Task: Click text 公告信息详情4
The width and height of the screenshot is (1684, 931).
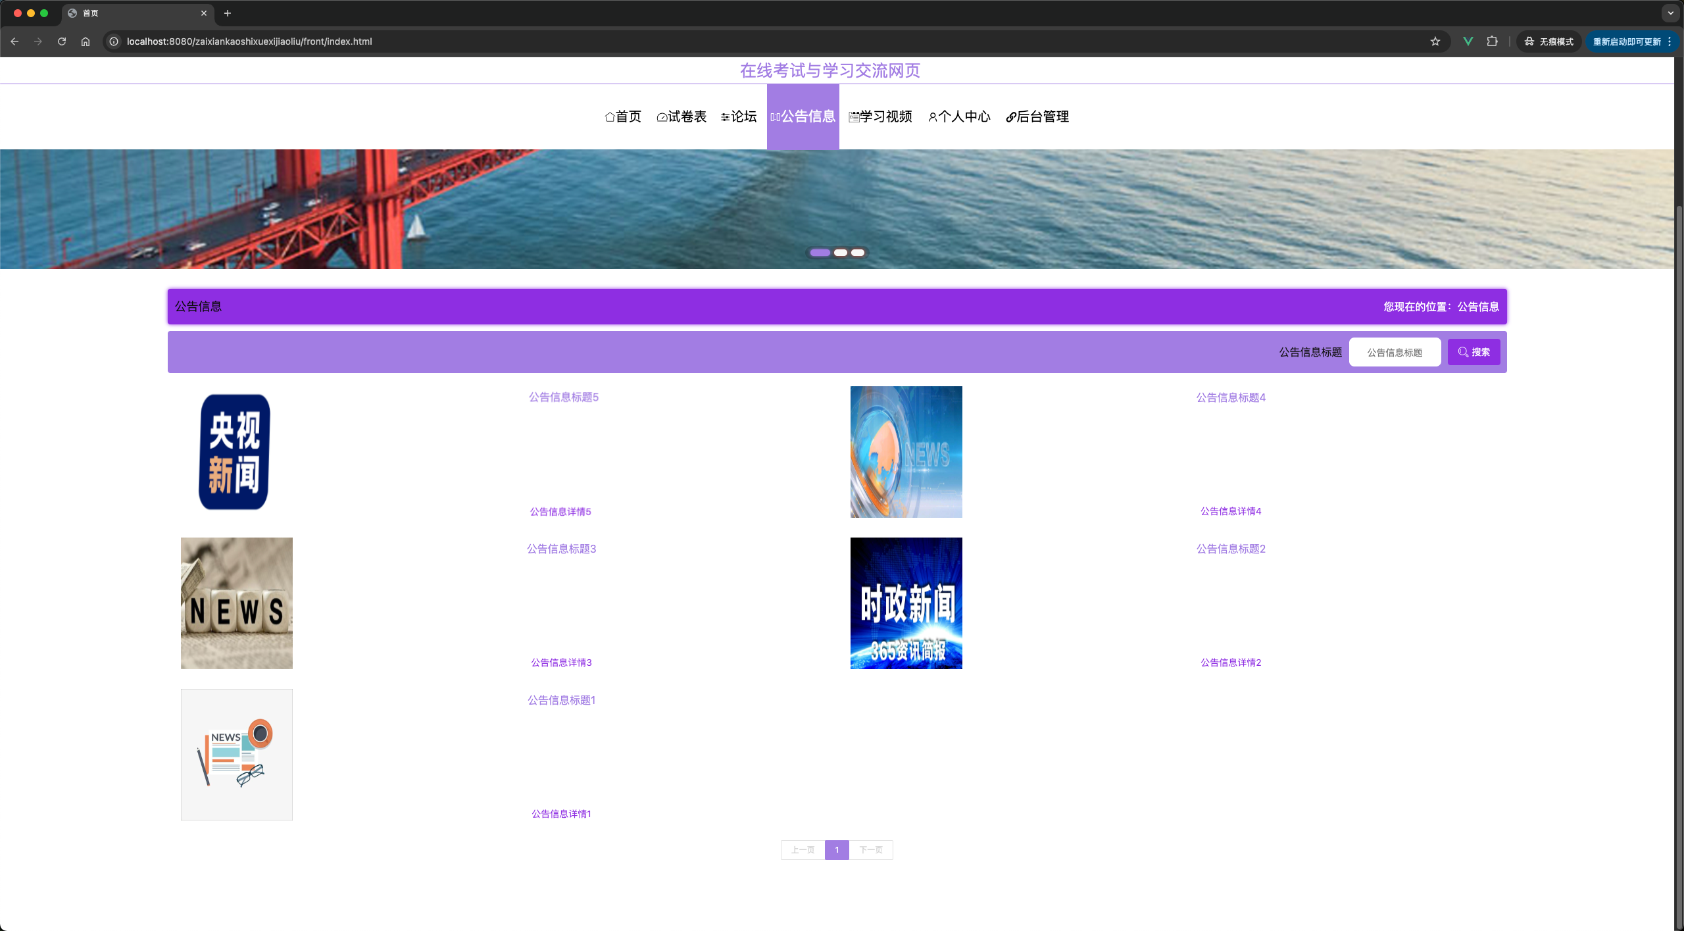Action: [x=1231, y=511]
